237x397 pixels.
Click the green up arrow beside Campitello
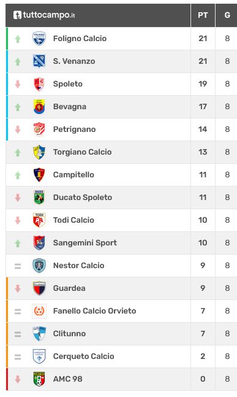pos(18,175)
